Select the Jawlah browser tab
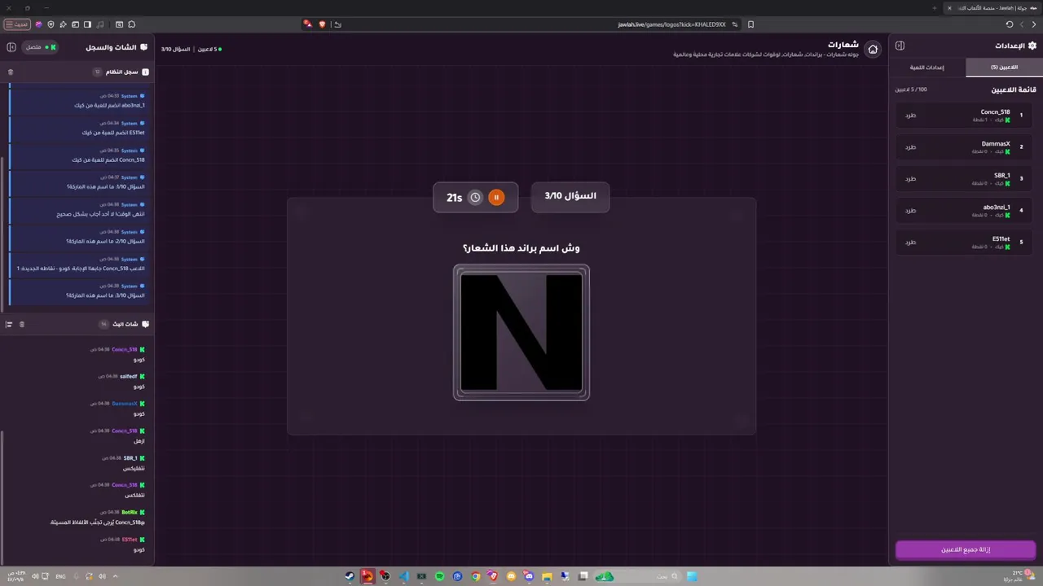The height and width of the screenshot is (586, 1043). click(x=992, y=8)
